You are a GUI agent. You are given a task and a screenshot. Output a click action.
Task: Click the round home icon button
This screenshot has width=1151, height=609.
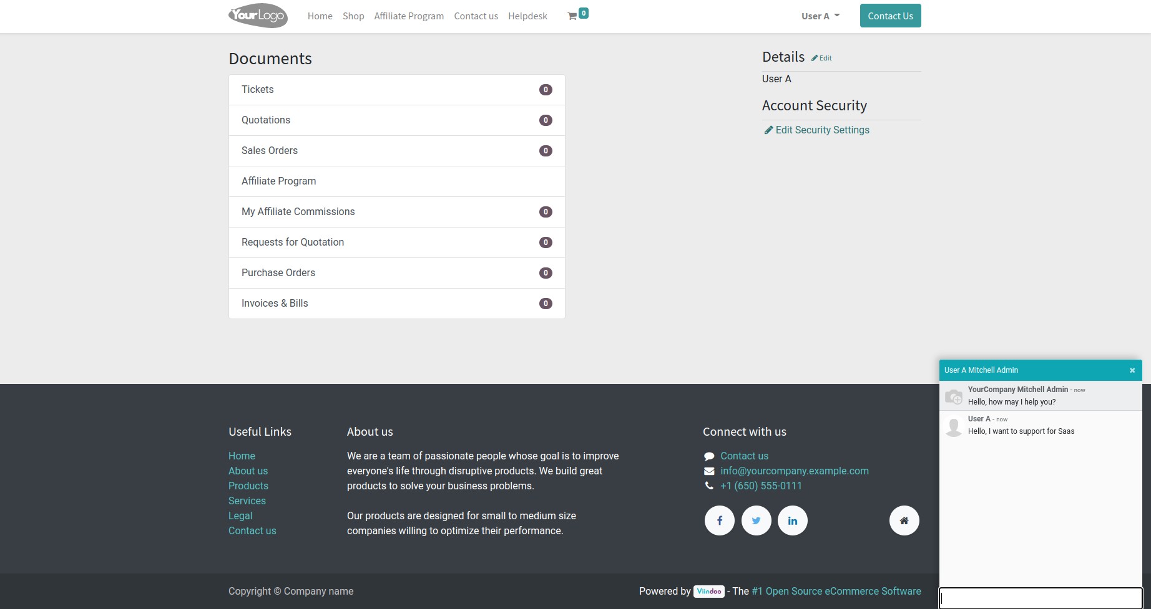[904, 520]
